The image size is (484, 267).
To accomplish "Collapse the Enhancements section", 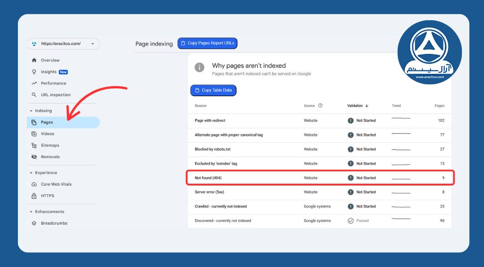I will pyautogui.click(x=31, y=212).
